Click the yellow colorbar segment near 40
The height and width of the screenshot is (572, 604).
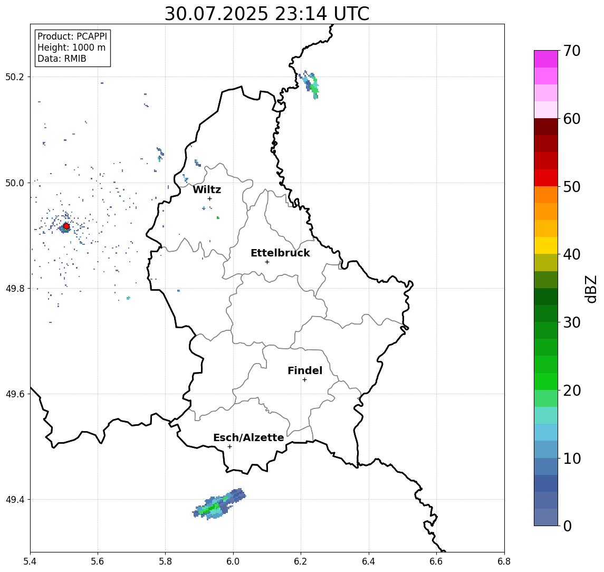point(546,245)
